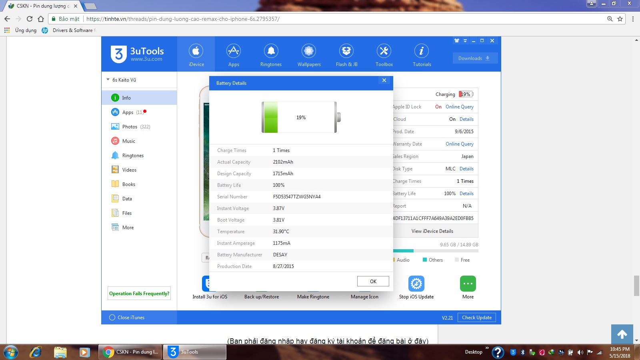
Task: Open Photos (322) in sidebar
Action: tap(139, 126)
